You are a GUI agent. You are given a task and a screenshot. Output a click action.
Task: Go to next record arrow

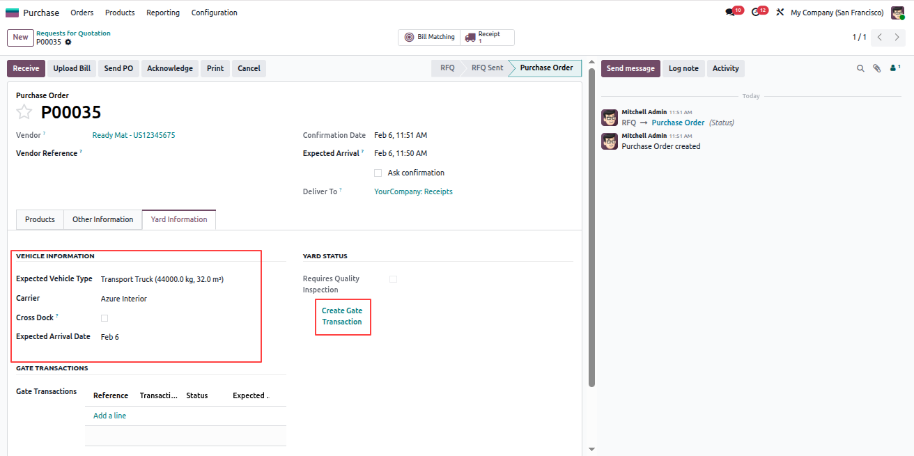pyautogui.click(x=897, y=38)
